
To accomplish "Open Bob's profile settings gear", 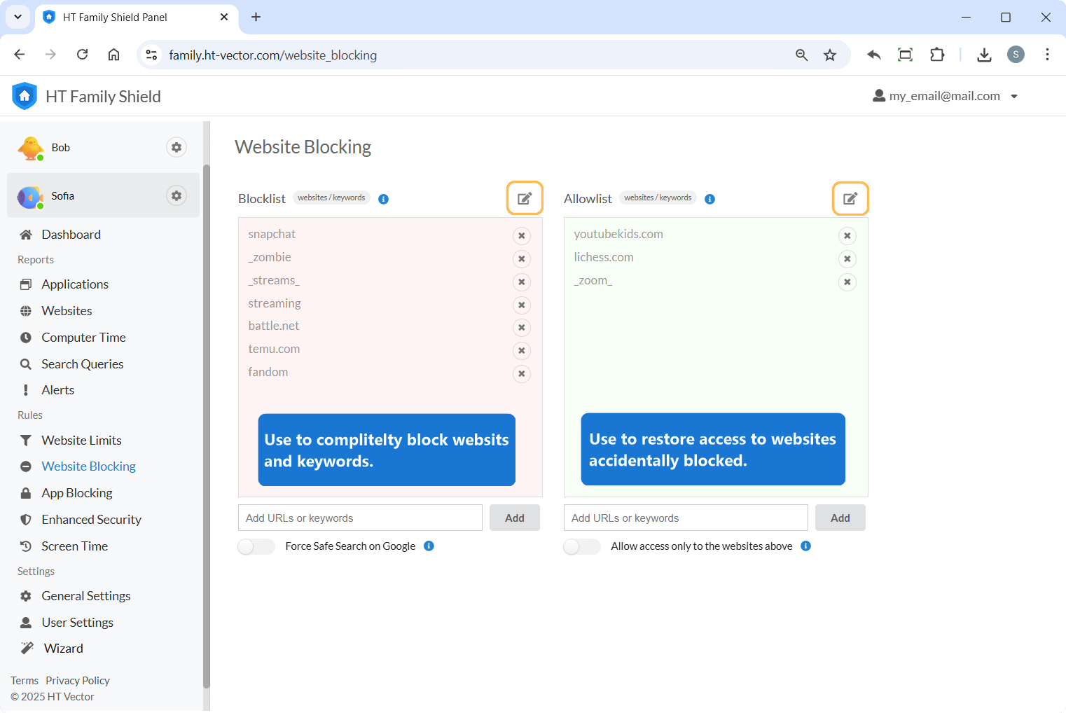I will click(176, 147).
